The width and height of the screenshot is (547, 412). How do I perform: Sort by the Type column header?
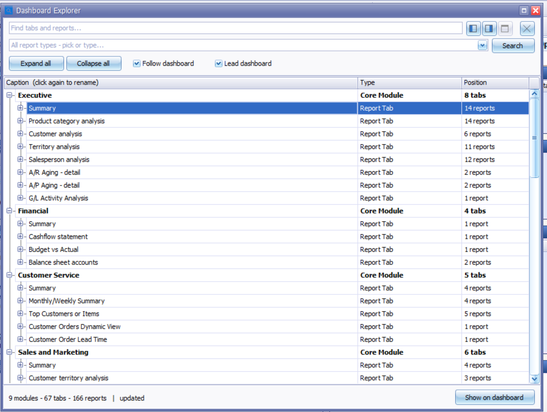(x=410, y=82)
